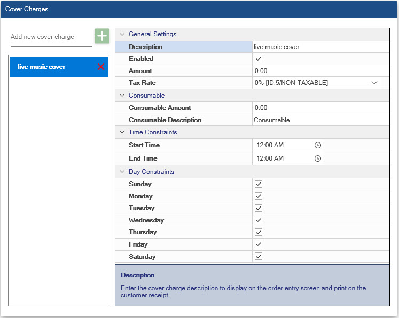This screenshot has height=318, width=399.
Task: Disable the Saturday day constraint
Action: pyautogui.click(x=259, y=257)
